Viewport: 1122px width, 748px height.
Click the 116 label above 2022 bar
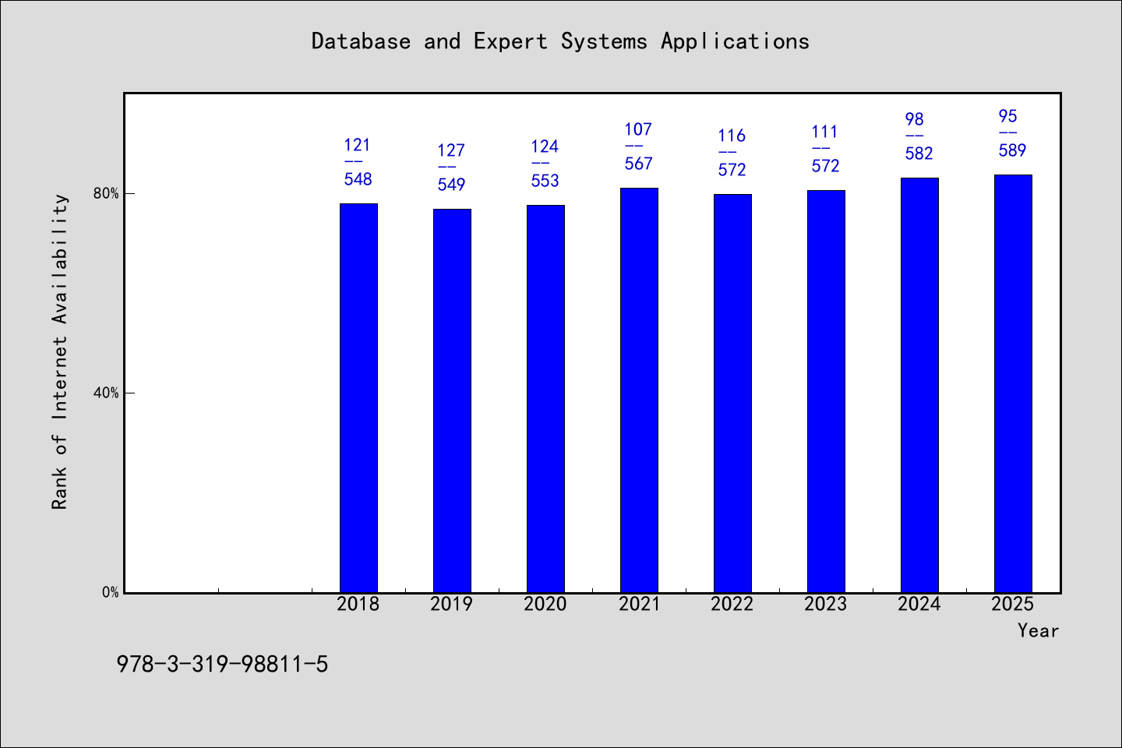732,136
